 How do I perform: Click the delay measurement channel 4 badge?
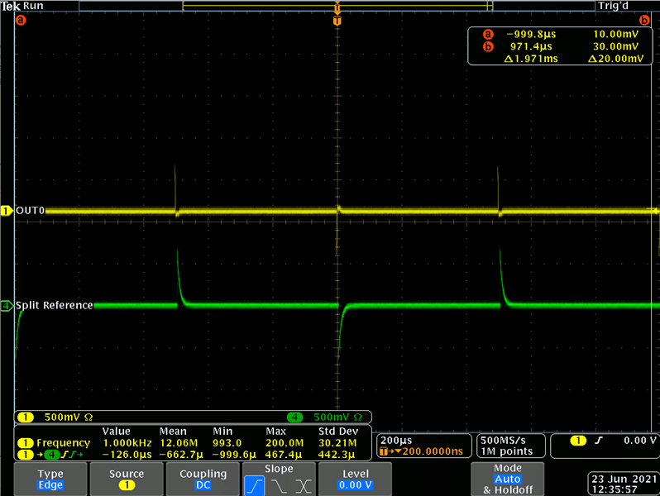pyautogui.click(x=52, y=455)
